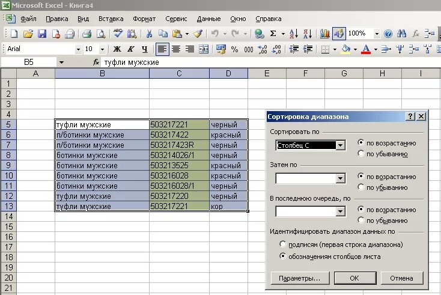Viewport: 441px width, 295px height.
Task: Open 'В последнюю очередь, по' dropdown
Action: [x=340, y=211]
